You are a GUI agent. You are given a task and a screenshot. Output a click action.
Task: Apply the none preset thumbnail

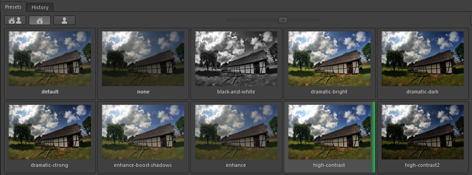143,59
